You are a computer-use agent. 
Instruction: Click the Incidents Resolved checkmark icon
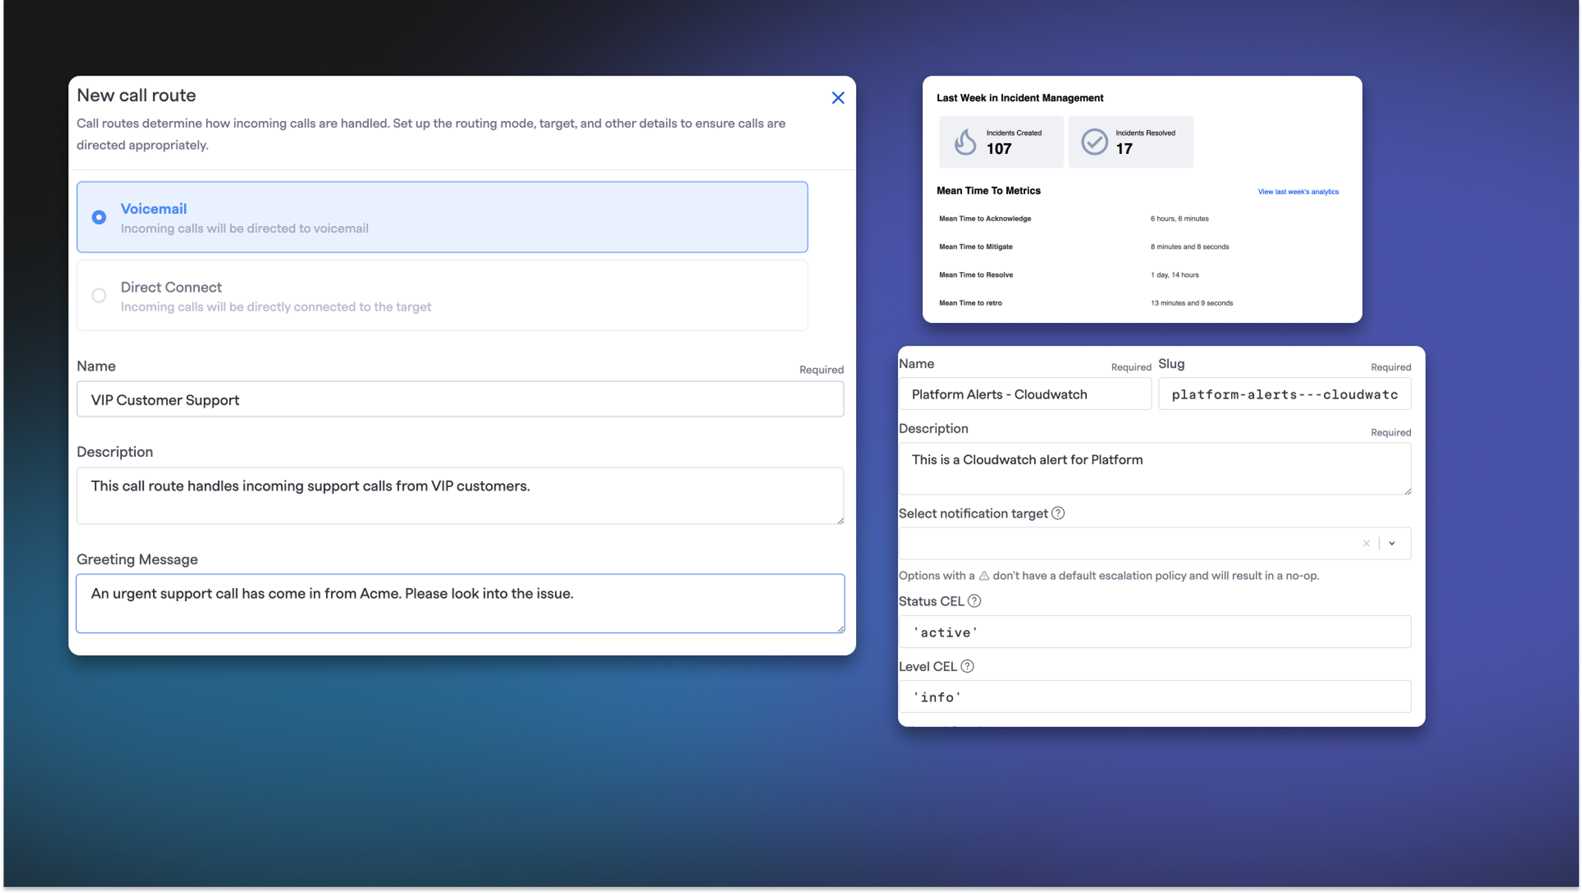coord(1094,142)
